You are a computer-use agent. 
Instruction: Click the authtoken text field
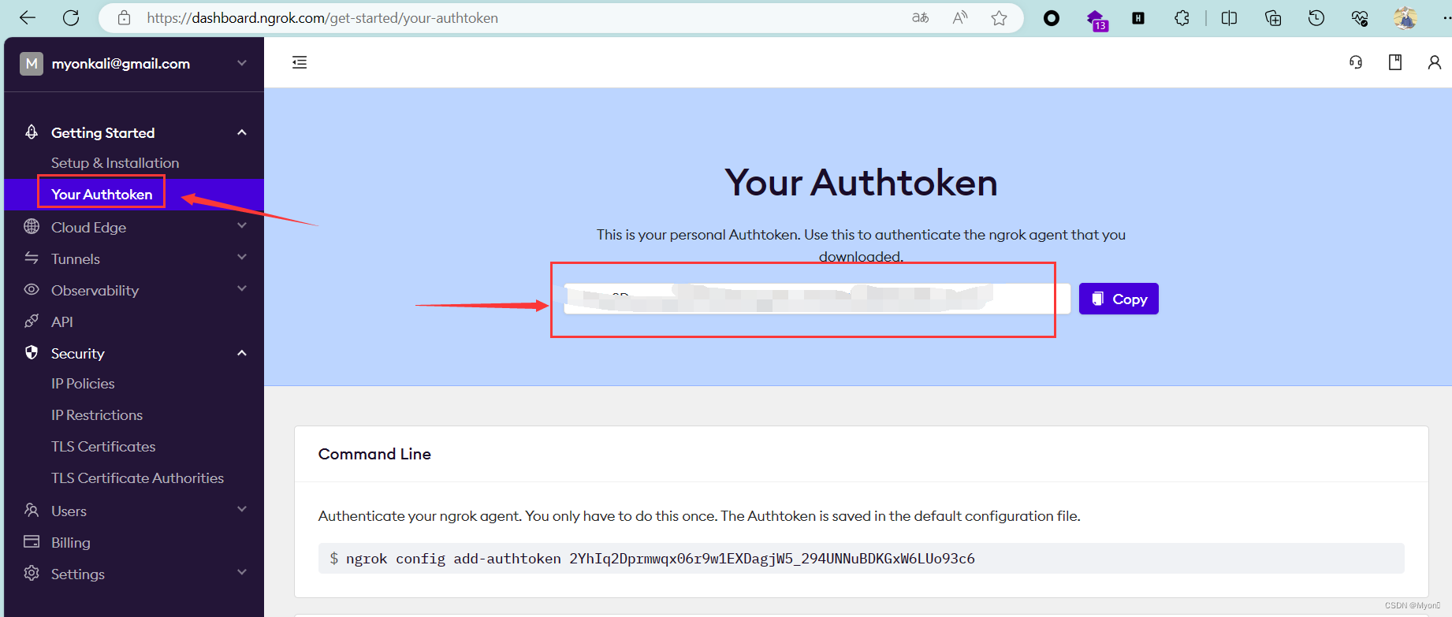pyautogui.click(x=817, y=299)
